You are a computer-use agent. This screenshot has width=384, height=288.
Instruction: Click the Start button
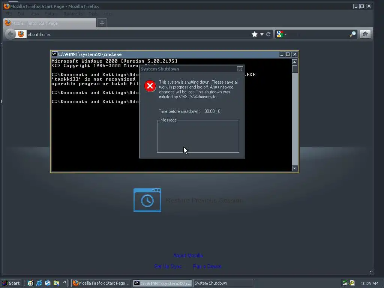[x=11, y=283]
